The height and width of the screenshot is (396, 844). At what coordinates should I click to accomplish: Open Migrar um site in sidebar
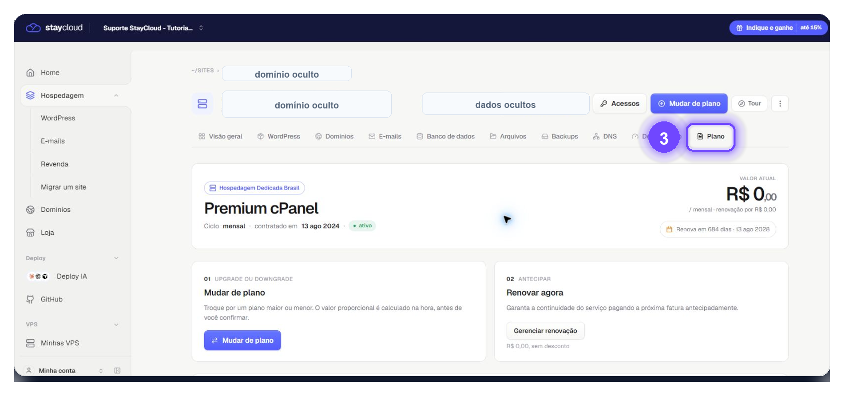[x=63, y=187]
